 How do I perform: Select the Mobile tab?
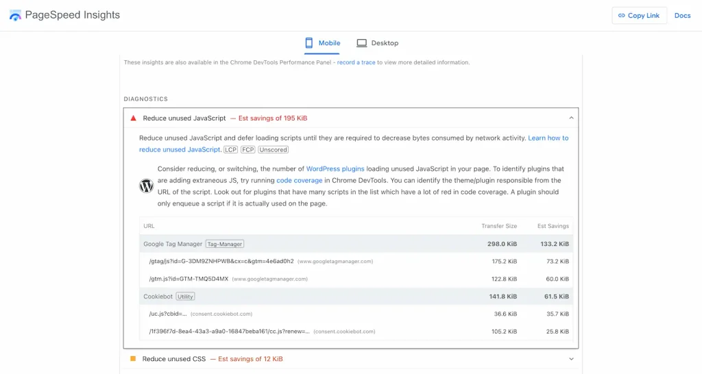tap(322, 43)
